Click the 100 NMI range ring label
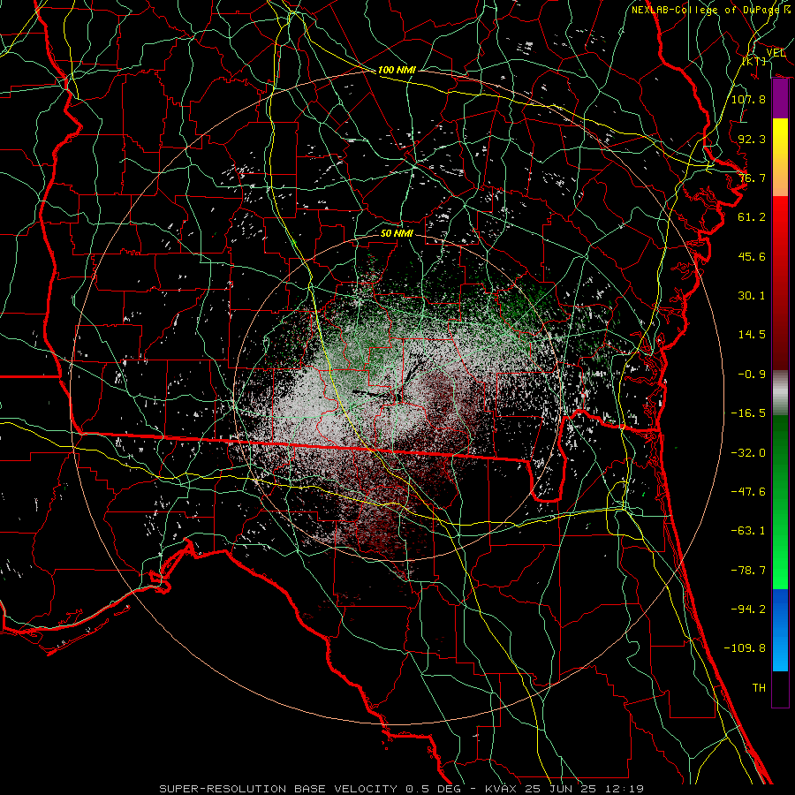The height and width of the screenshot is (795, 795). [397, 70]
